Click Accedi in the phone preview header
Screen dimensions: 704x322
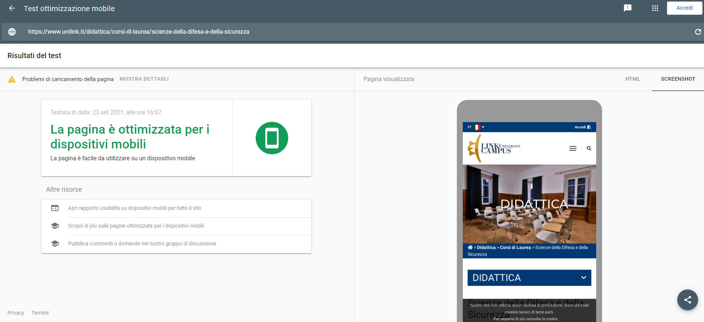582,127
